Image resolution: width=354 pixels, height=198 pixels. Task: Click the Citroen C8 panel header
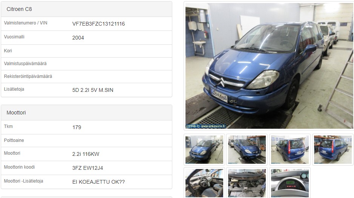[86, 9]
